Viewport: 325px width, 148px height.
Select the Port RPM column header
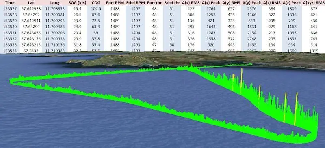(115, 3)
